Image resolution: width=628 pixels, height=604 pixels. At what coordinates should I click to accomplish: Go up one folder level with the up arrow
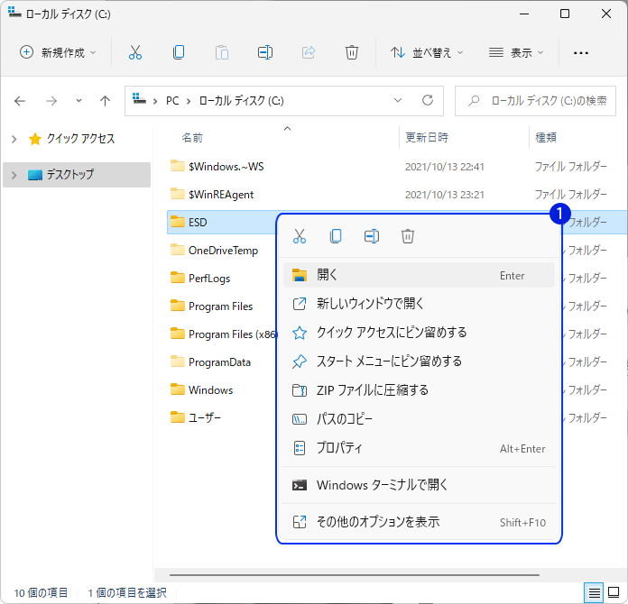click(x=105, y=101)
